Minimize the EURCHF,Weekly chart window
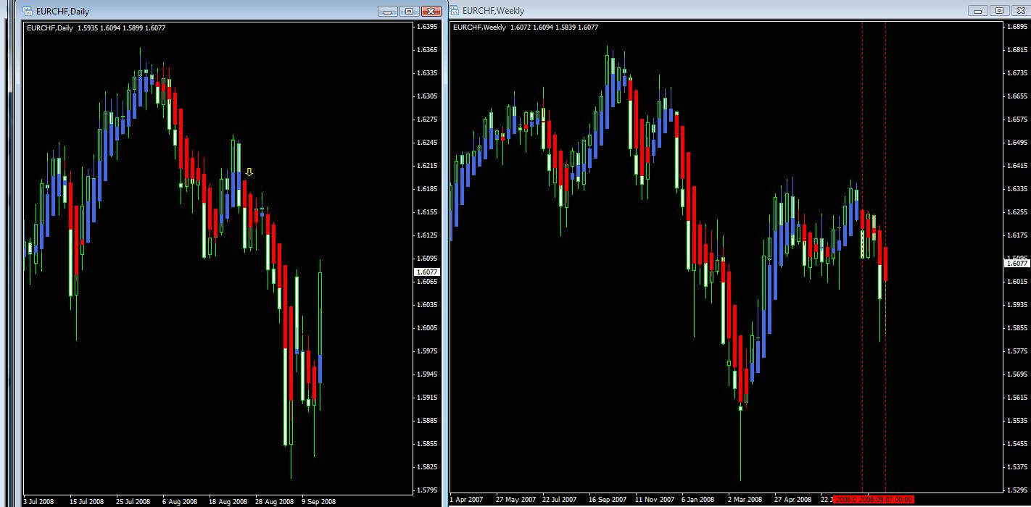 [x=978, y=11]
